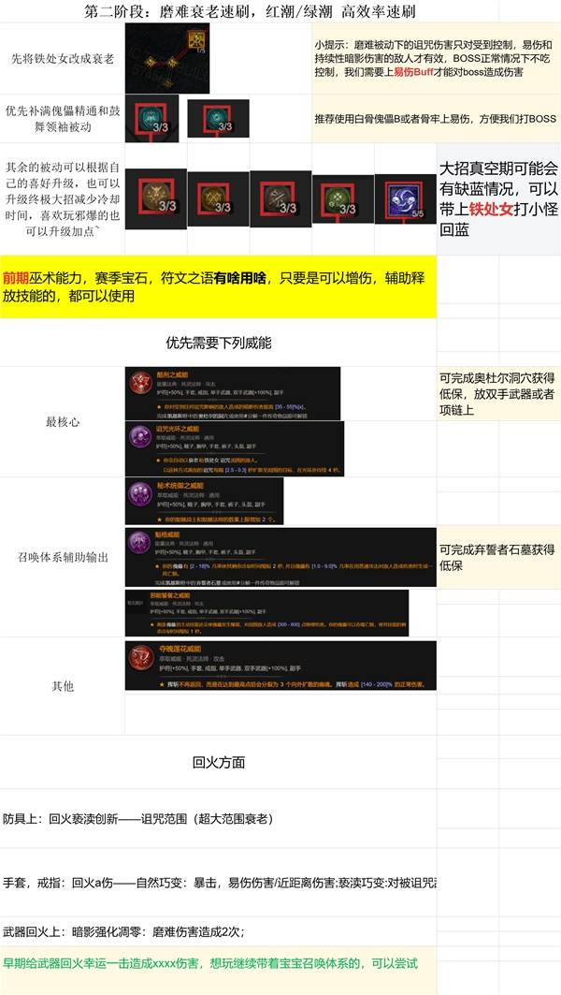Image resolution: width=561 pixels, height=995 pixels.
Task: Click the purple 黏稠威能 aspect icon
Action: pyautogui.click(x=141, y=543)
